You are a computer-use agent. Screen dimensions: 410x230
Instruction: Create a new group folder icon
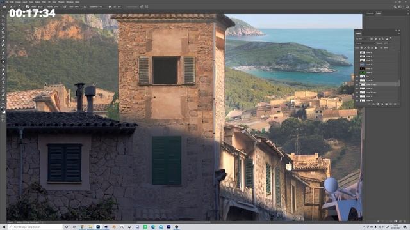(x=386, y=103)
